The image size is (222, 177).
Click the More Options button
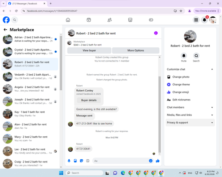pos(135,50)
